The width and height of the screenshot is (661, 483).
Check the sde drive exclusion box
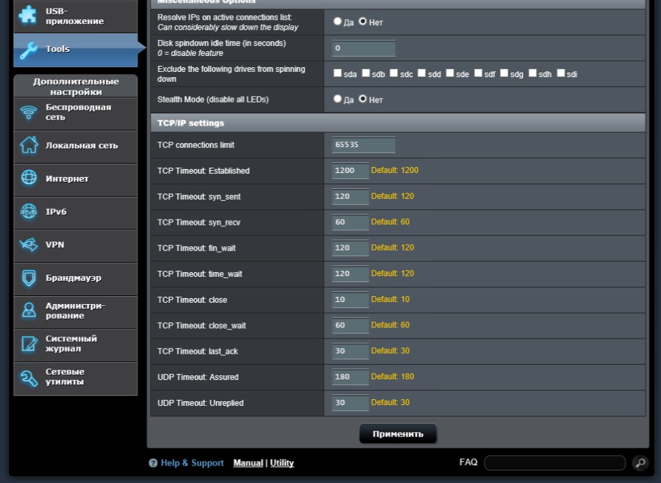(450, 74)
